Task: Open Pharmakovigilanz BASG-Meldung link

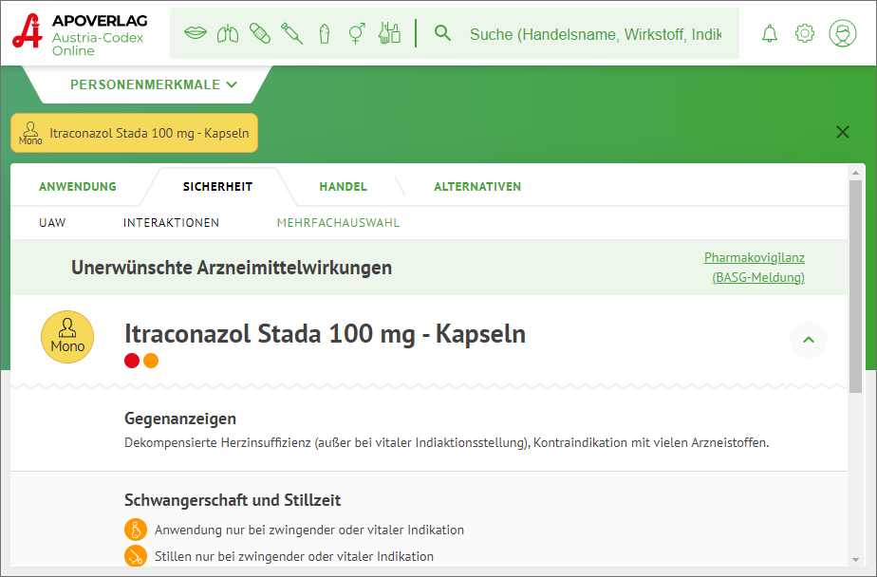Action: tap(756, 268)
